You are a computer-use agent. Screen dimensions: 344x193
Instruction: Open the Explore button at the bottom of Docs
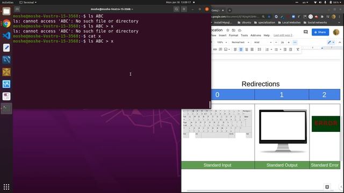(327, 187)
